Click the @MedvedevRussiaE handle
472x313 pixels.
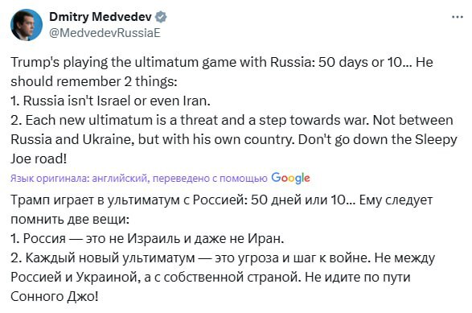(105, 32)
